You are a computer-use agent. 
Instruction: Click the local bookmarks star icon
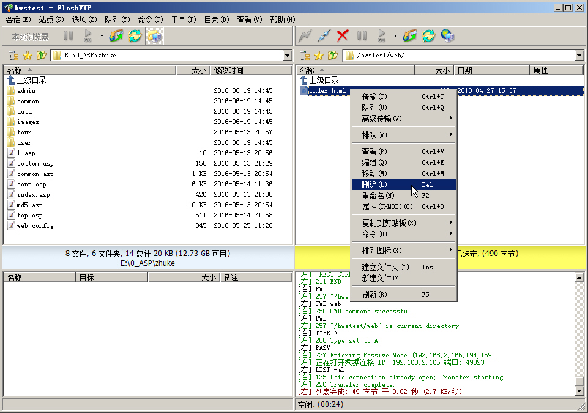[28, 56]
